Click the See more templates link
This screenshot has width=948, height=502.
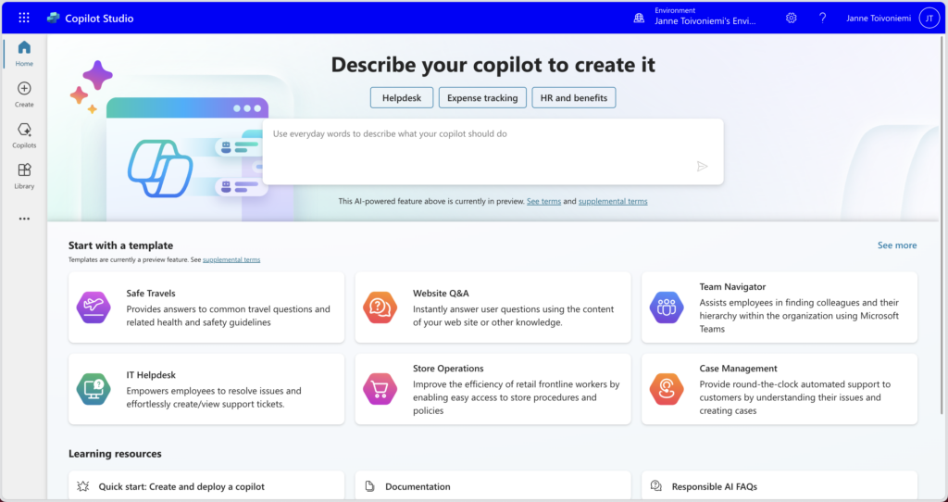point(896,245)
